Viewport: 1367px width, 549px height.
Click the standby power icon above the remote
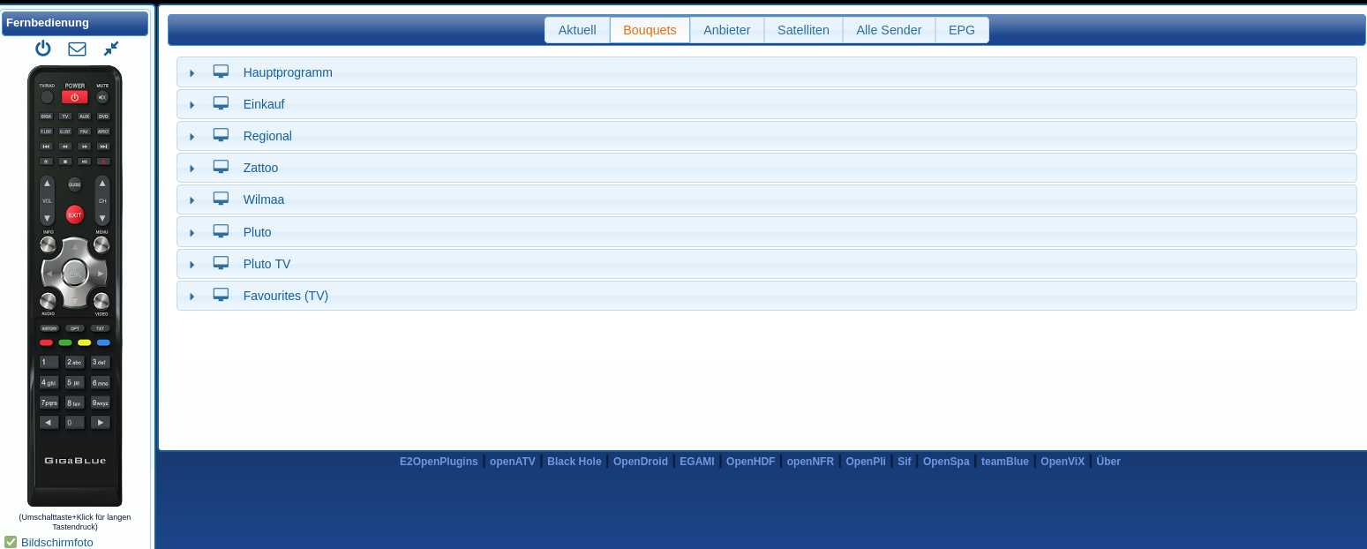[42, 49]
